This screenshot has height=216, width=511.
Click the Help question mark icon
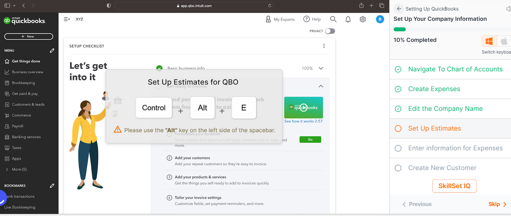click(x=307, y=19)
